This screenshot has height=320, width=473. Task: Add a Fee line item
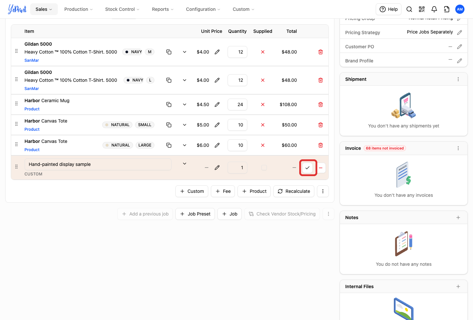pyautogui.click(x=223, y=191)
